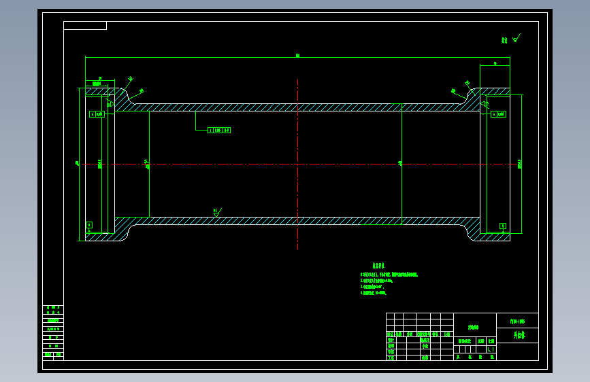Select the last line of the technical notes
This screenshot has width=590, height=382.
pyautogui.click(x=374, y=292)
